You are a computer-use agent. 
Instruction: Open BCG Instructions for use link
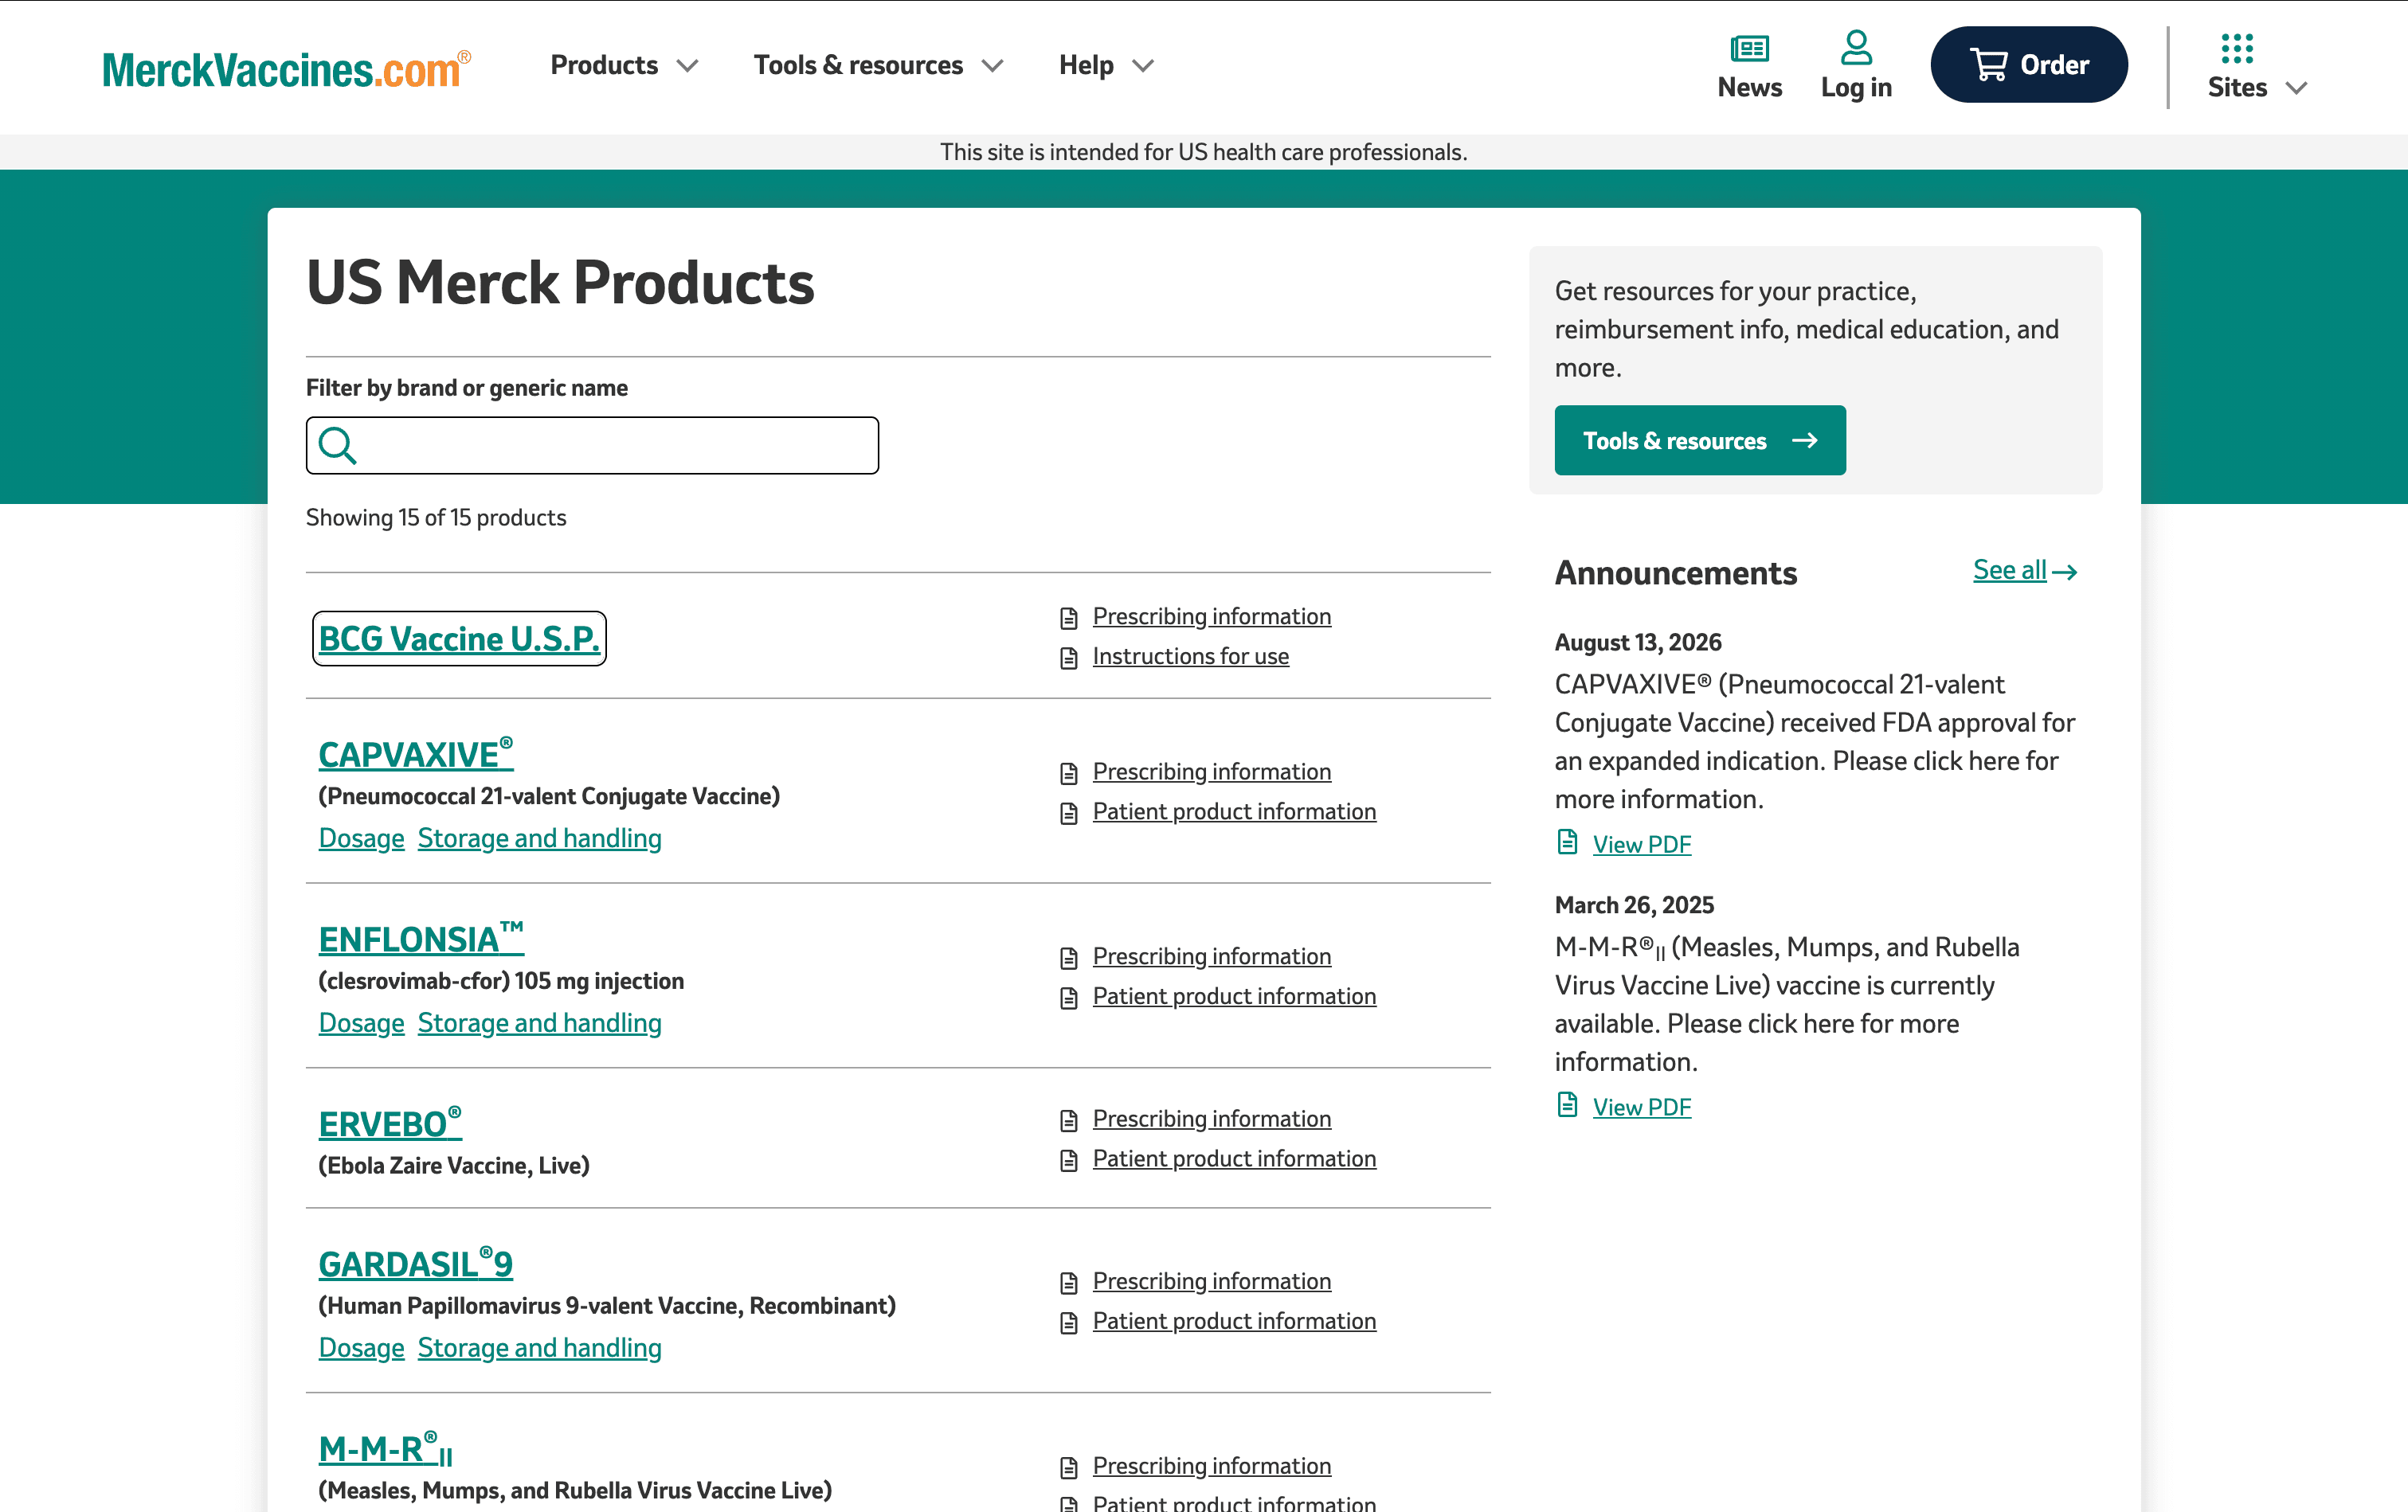coord(1191,657)
